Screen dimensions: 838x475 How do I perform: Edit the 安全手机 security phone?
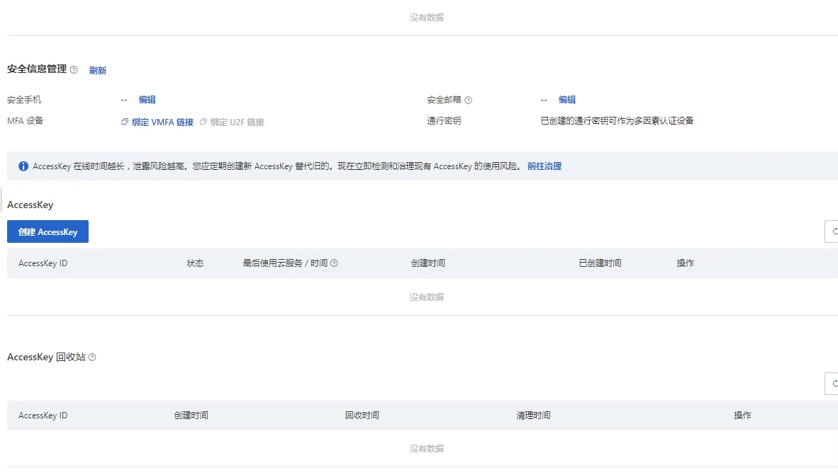[147, 100]
